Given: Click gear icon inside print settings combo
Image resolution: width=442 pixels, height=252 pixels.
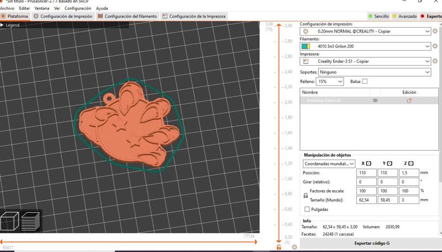Looking at the screenshot, I should coord(306,31).
